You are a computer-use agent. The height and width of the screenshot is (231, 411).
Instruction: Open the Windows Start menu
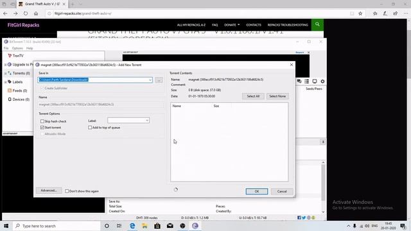tap(6, 226)
